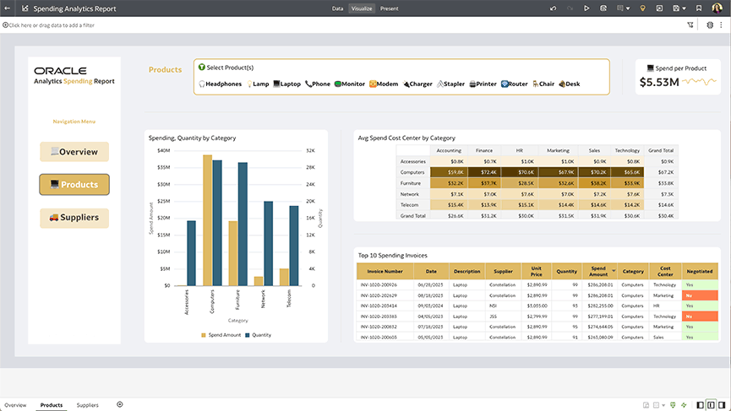Click the Suppliers navigation button
The height and width of the screenshot is (411, 731).
pyautogui.click(x=74, y=218)
